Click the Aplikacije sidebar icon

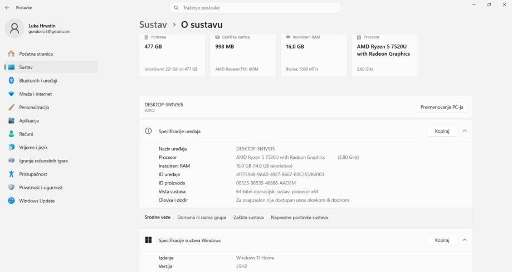[x=11, y=120]
